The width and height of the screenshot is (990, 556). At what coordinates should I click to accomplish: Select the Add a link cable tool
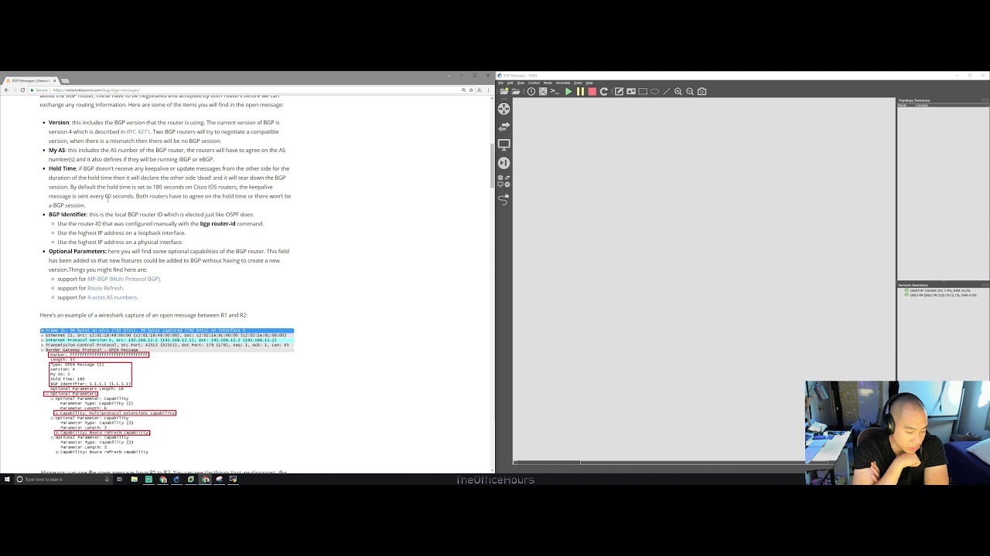pos(504,199)
